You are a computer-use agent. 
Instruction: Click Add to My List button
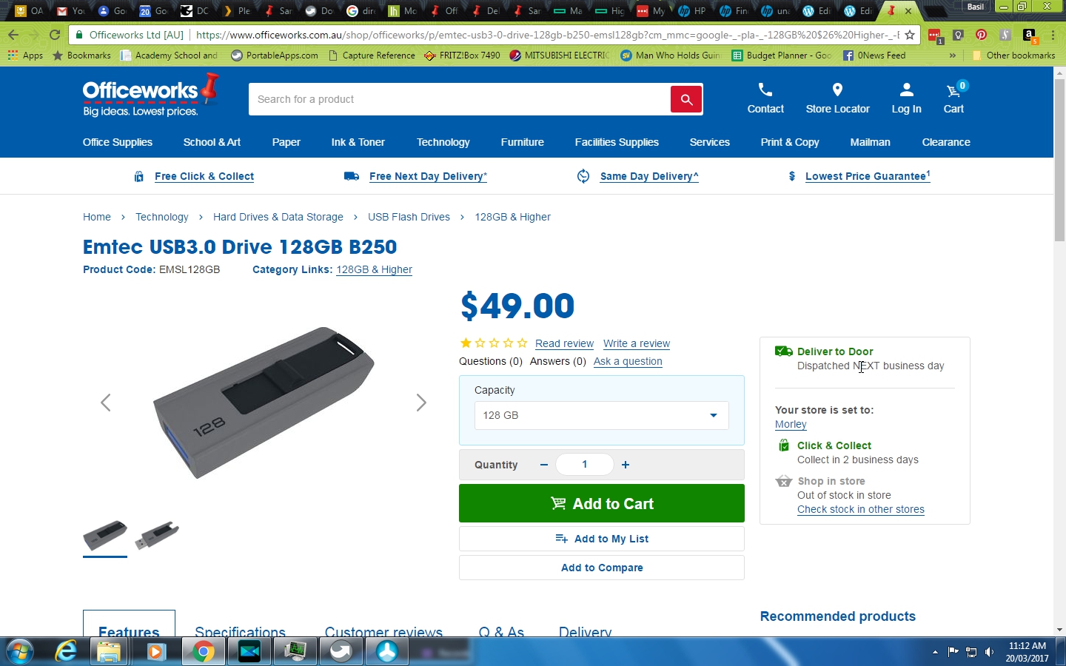point(602,539)
